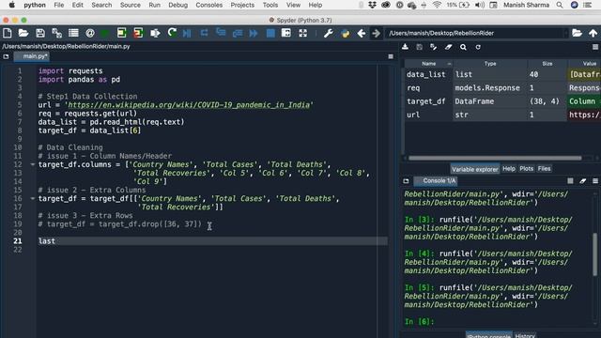Select the data_list variable row
This screenshot has width=601, height=338.
point(502,74)
